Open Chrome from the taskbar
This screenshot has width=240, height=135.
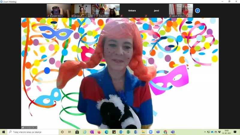pos(165,132)
